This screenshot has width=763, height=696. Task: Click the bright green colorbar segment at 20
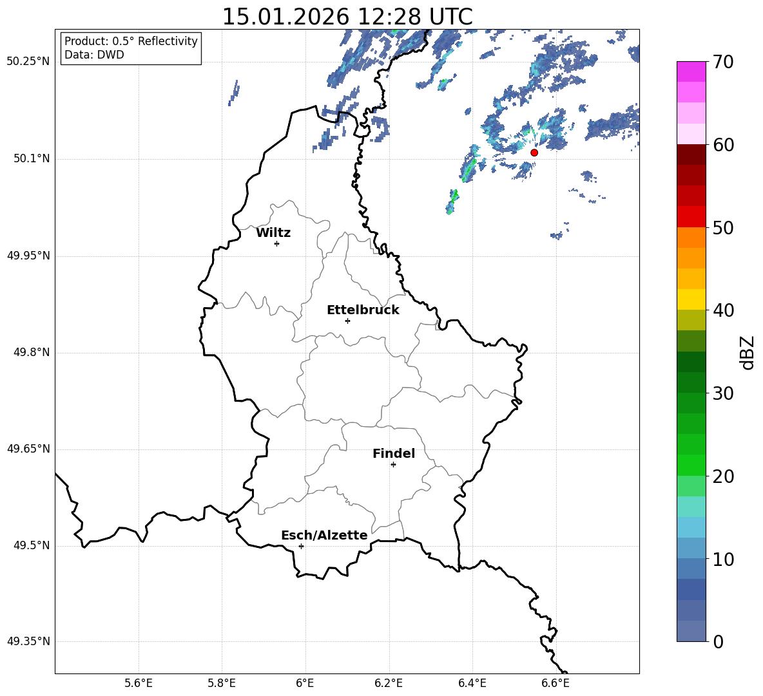coord(691,466)
